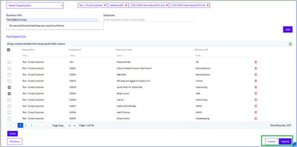Select the Pooja Mishra checkbox
The width and height of the screenshot is (297, 147).
click(9, 119)
